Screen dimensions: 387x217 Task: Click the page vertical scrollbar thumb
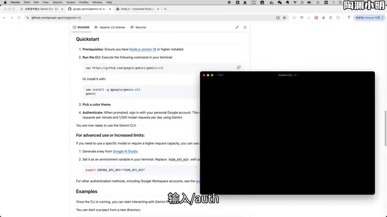coord(385,128)
